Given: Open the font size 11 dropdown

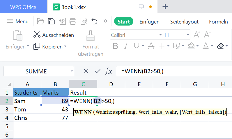Looking at the screenshot, I should 188,35.
